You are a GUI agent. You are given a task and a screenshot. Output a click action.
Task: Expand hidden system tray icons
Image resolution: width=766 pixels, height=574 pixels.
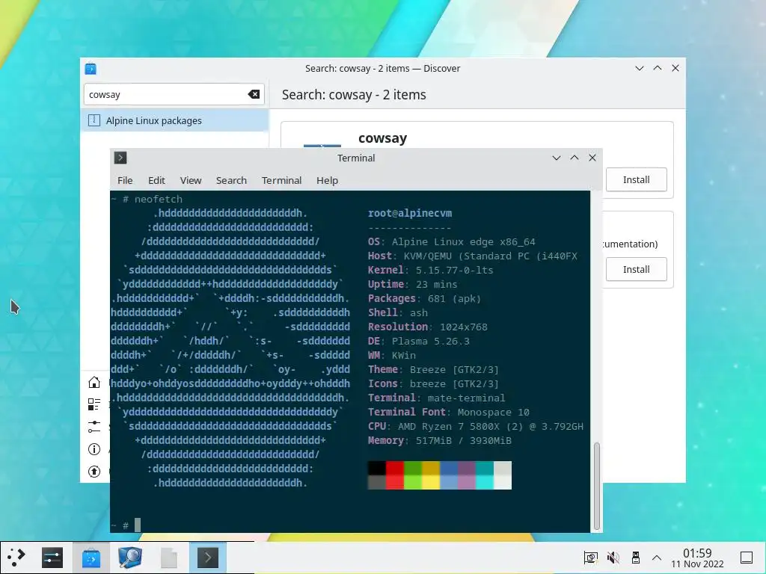pos(657,558)
